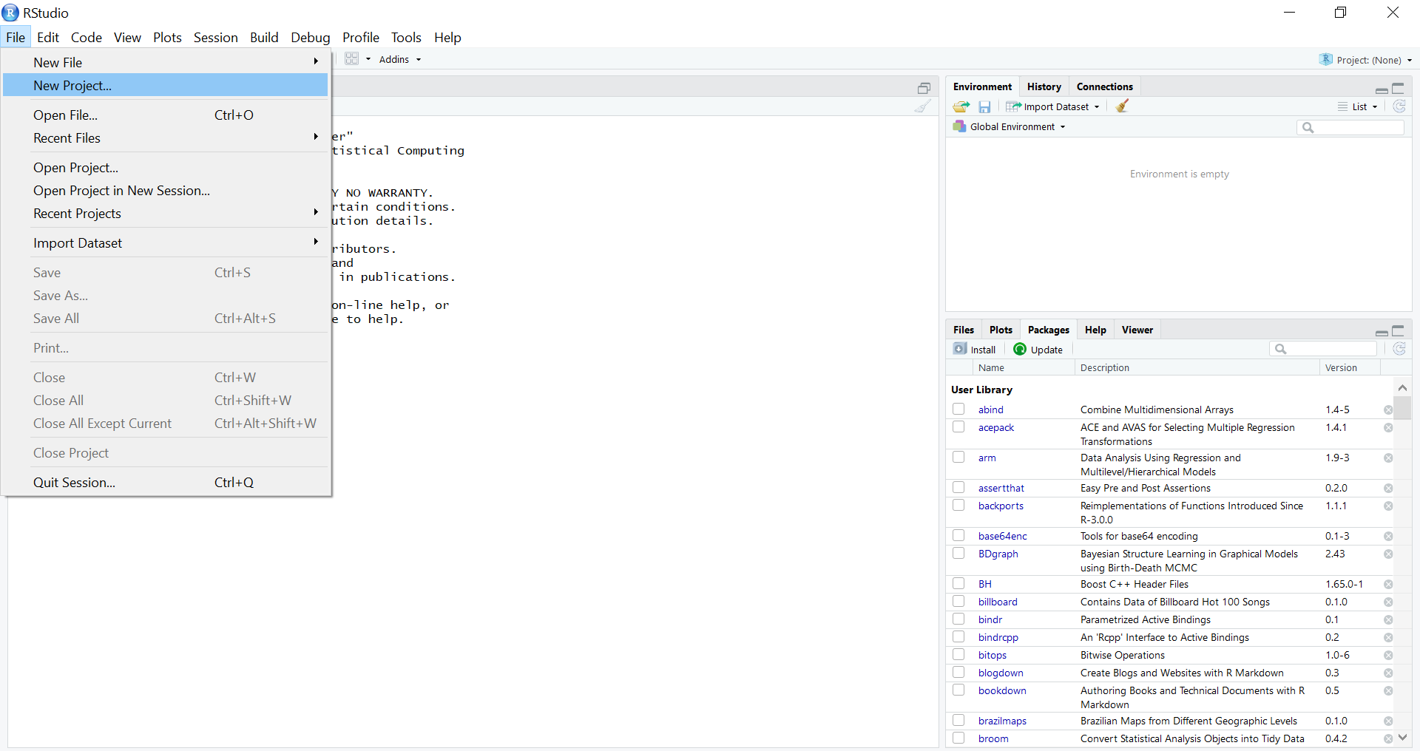The height and width of the screenshot is (751, 1420).
Task: Click the load workspace folder icon
Action: coord(961,106)
